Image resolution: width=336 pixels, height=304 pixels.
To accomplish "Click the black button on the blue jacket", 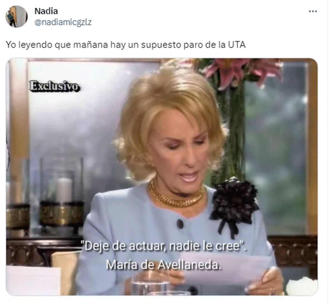I will coord(180,224).
